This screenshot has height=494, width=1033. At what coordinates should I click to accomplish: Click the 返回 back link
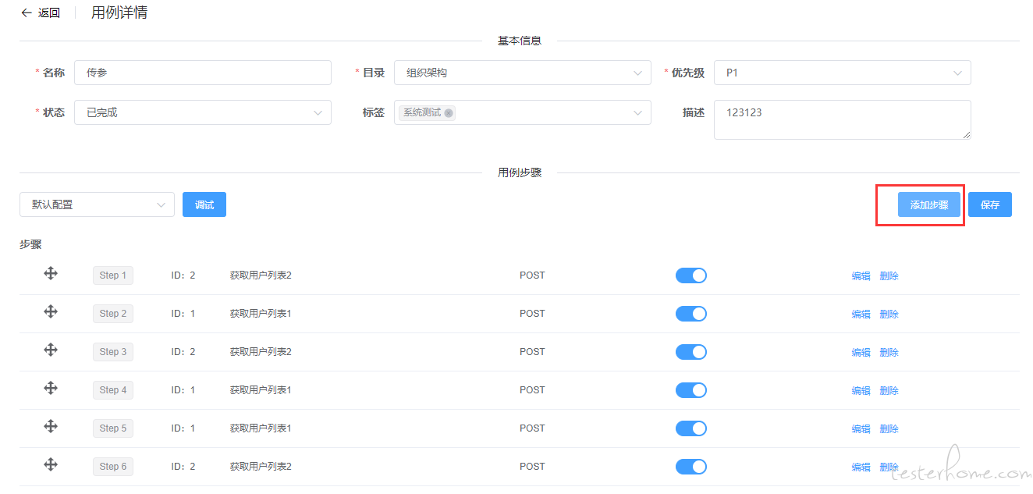49,12
